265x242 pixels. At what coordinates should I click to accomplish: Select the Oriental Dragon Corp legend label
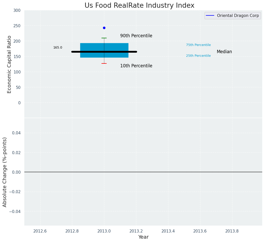pos(238,16)
